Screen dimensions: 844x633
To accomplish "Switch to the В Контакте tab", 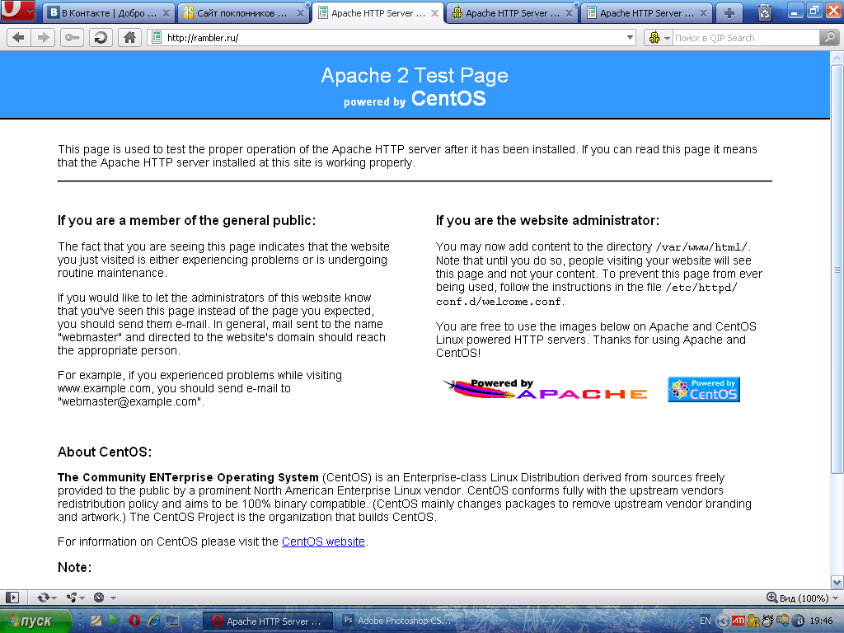I will pyautogui.click(x=108, y=13).
